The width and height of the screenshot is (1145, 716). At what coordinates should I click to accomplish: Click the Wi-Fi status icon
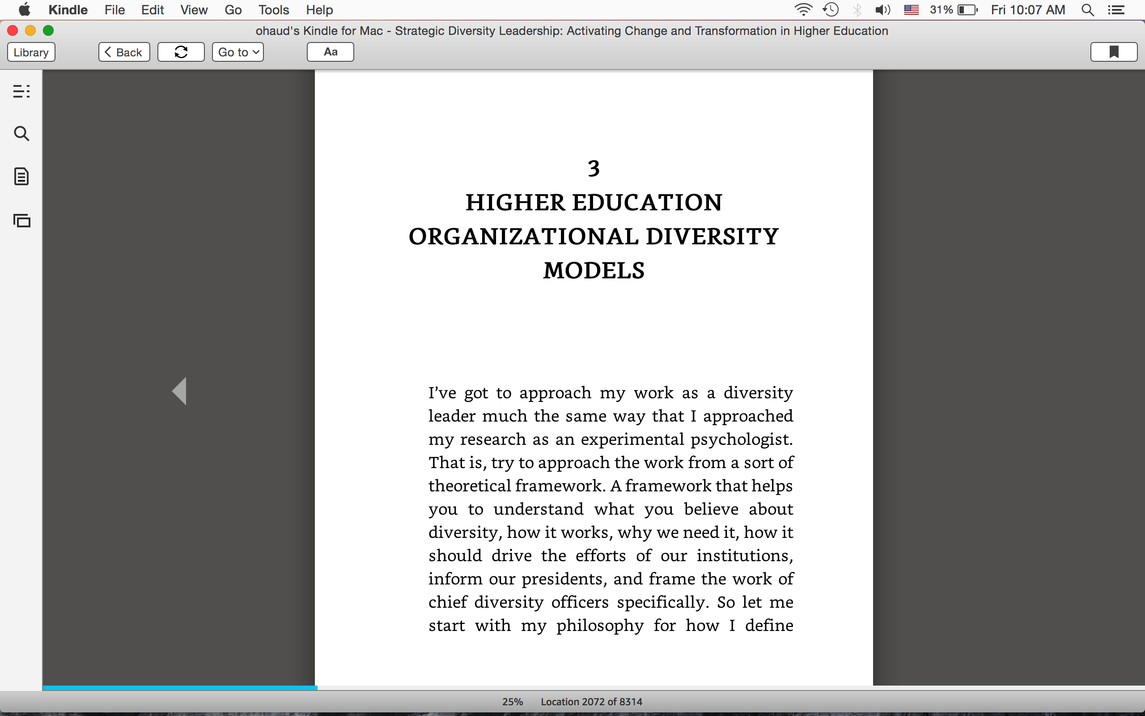[803, 10]
